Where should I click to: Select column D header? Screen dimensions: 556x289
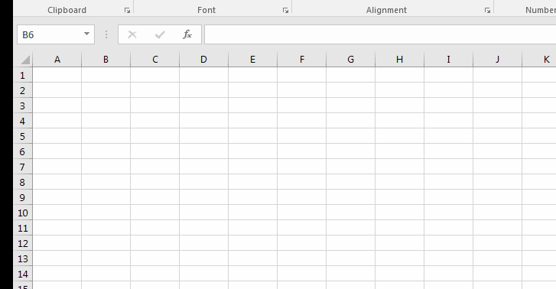point(204,60)
